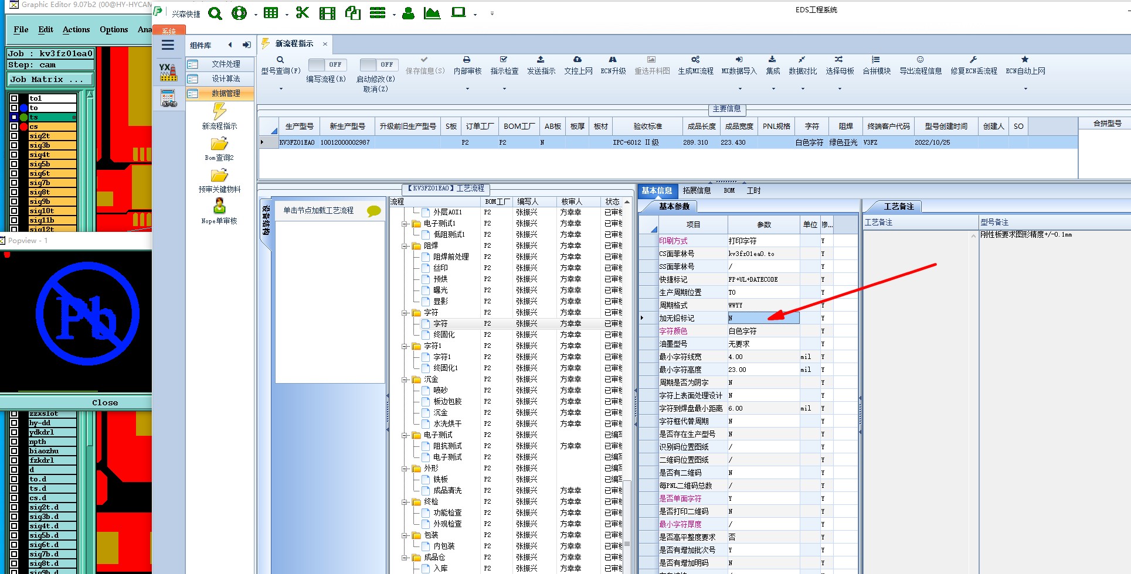Click the grid table icon in quick toolbar
This screenshot has height=574, width=1131.
pos(270,13)
